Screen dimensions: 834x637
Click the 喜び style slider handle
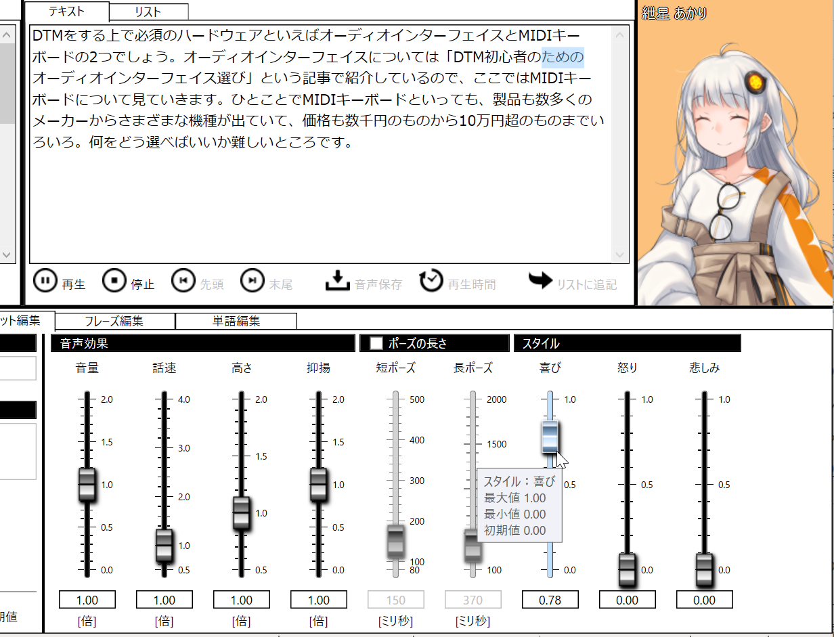(550, 437)
